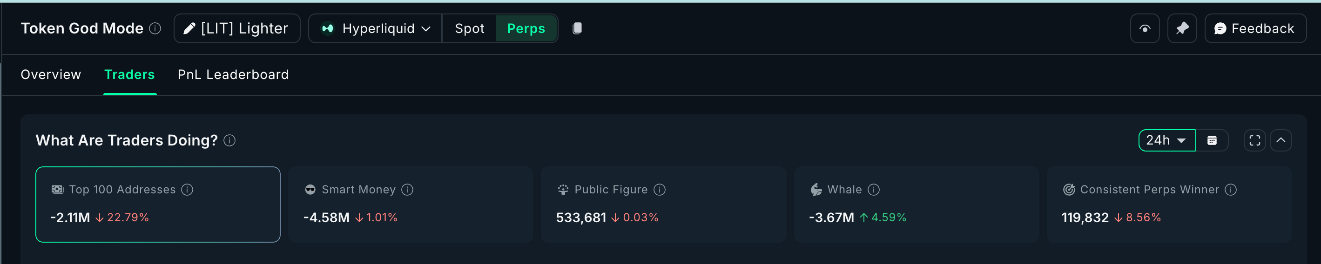Toggle the eye watch button

1145,29
